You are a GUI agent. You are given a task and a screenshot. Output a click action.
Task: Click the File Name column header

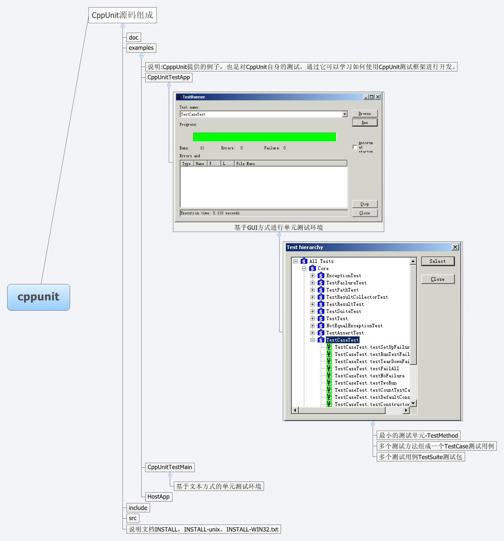(x=290, y=164)
